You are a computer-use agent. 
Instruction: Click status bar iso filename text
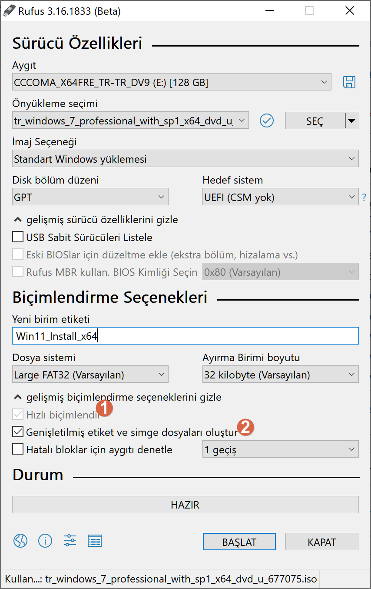[x=181, y=579]
